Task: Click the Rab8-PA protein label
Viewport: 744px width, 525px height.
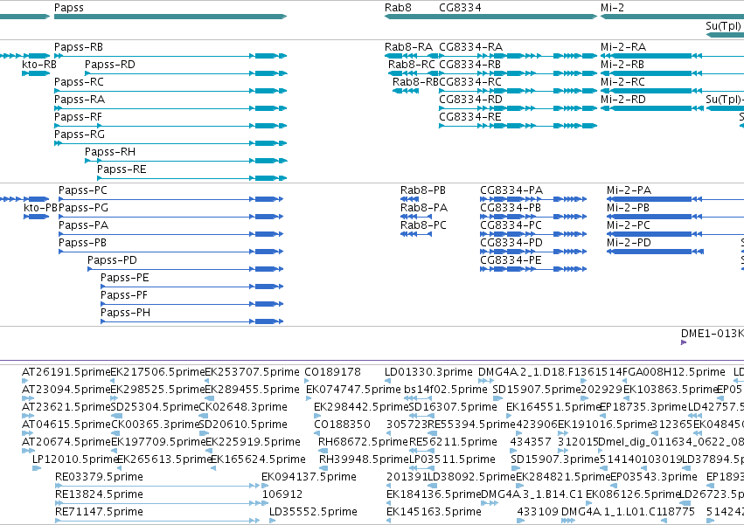Action: coord(424,208)
